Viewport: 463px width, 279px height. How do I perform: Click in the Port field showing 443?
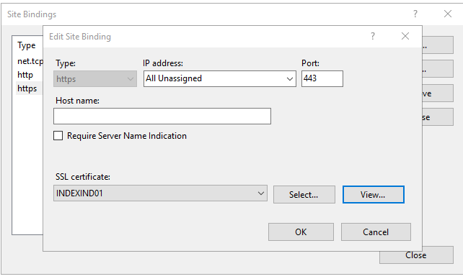tap(322, 78)
